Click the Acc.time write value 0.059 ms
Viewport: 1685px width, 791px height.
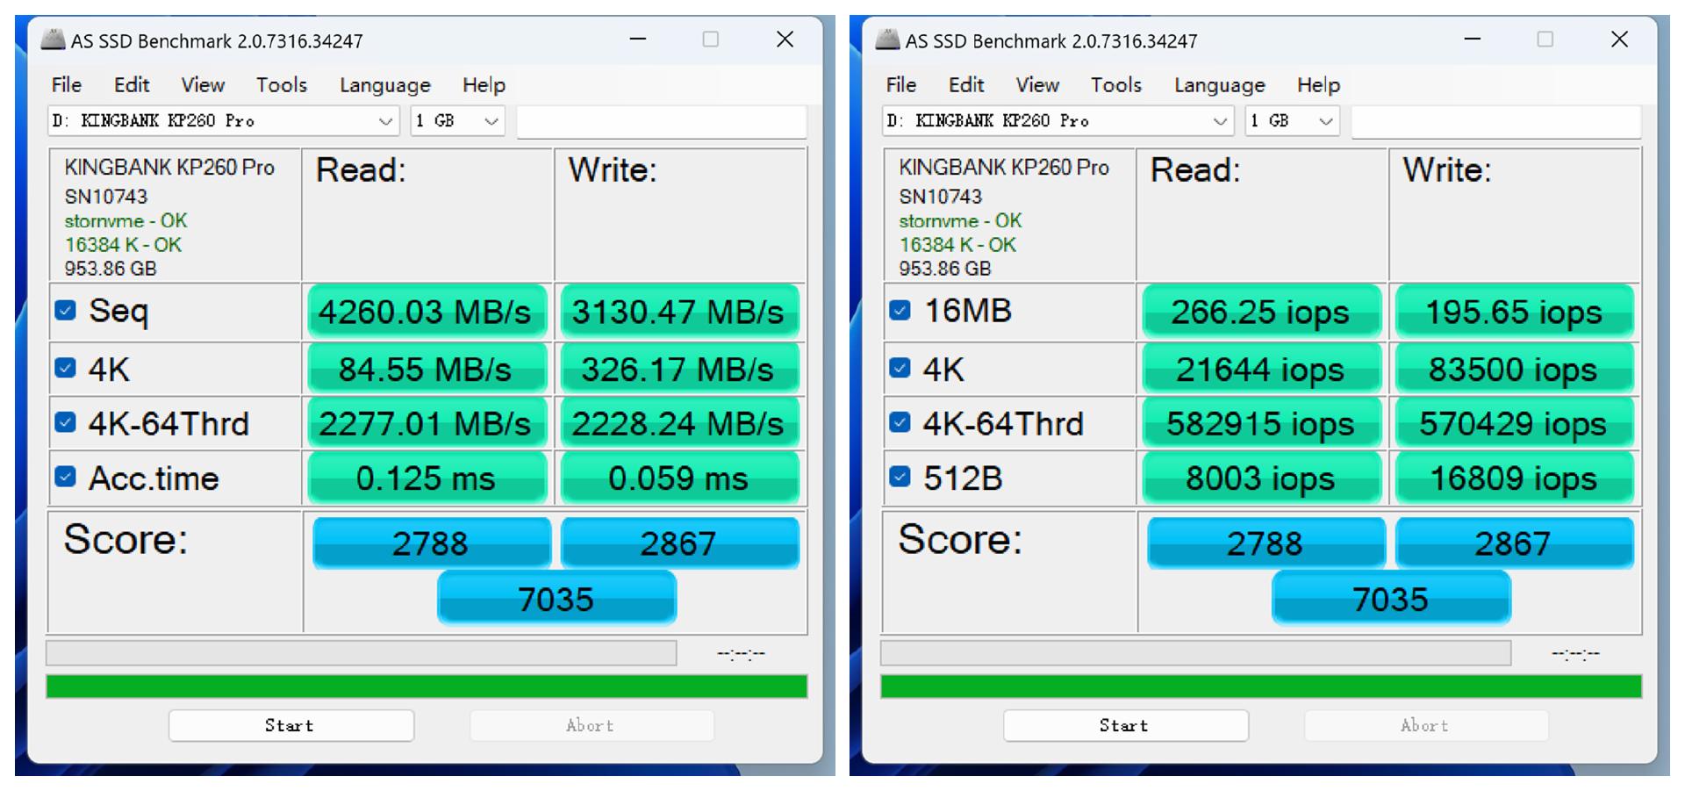[x=679, y=478]
